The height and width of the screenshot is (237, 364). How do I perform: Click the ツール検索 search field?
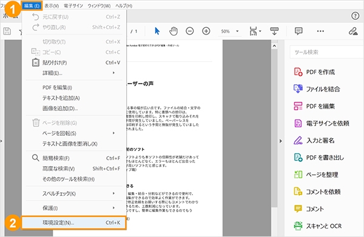point(326,52)
